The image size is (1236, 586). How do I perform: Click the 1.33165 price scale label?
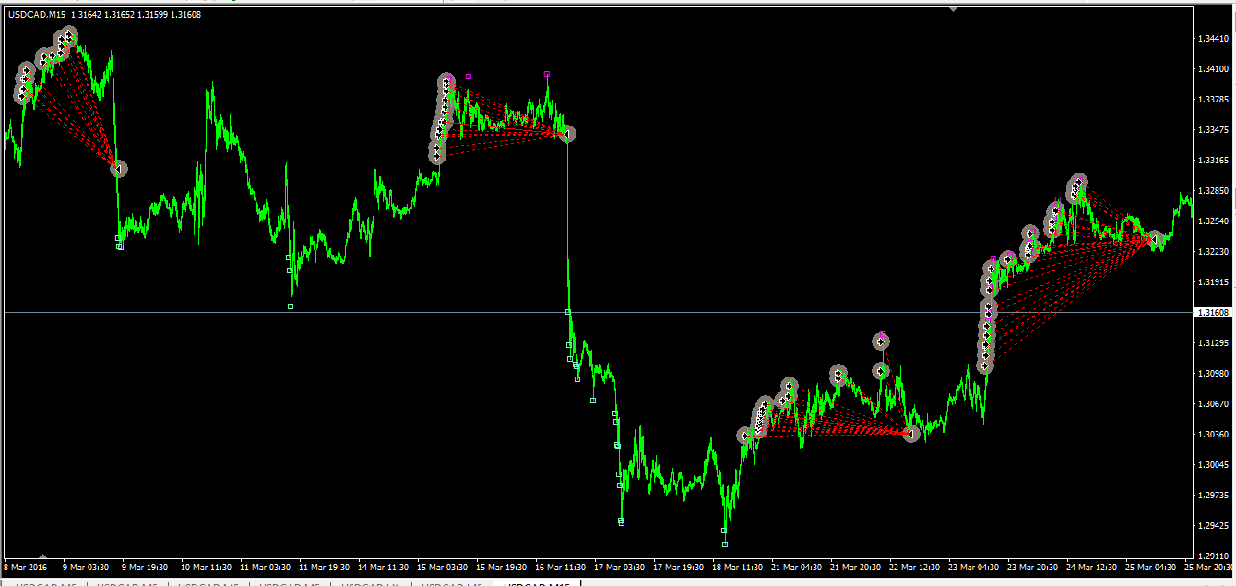pos(1213,161)
